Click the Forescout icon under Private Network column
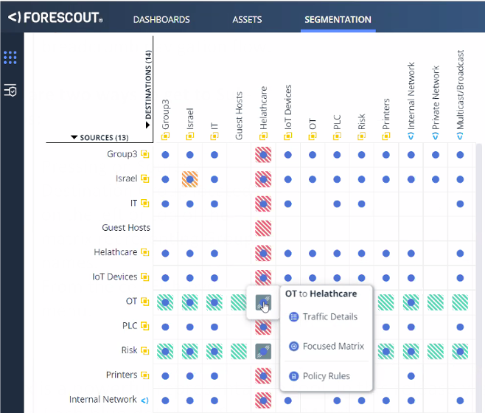The width and height of the screenshot is (485, 413). [435, 136]
